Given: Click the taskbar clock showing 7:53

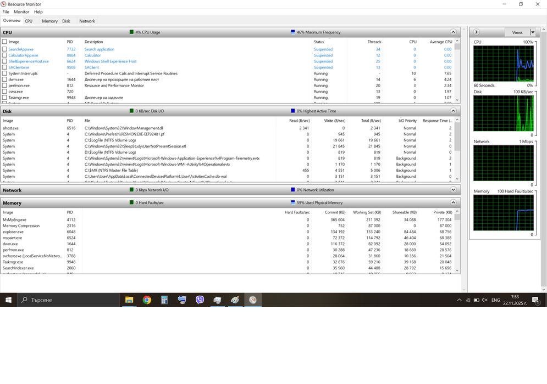Looking at the screenshot, I should tap(515, 300).
